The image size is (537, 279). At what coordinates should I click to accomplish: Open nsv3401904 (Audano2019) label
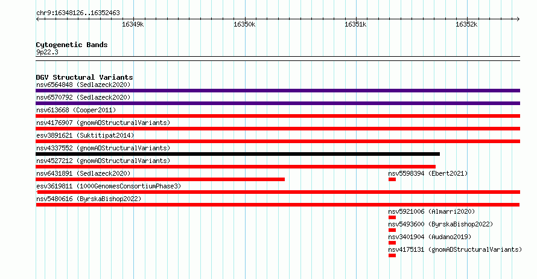pyautogui.click(x=430, y=237)
